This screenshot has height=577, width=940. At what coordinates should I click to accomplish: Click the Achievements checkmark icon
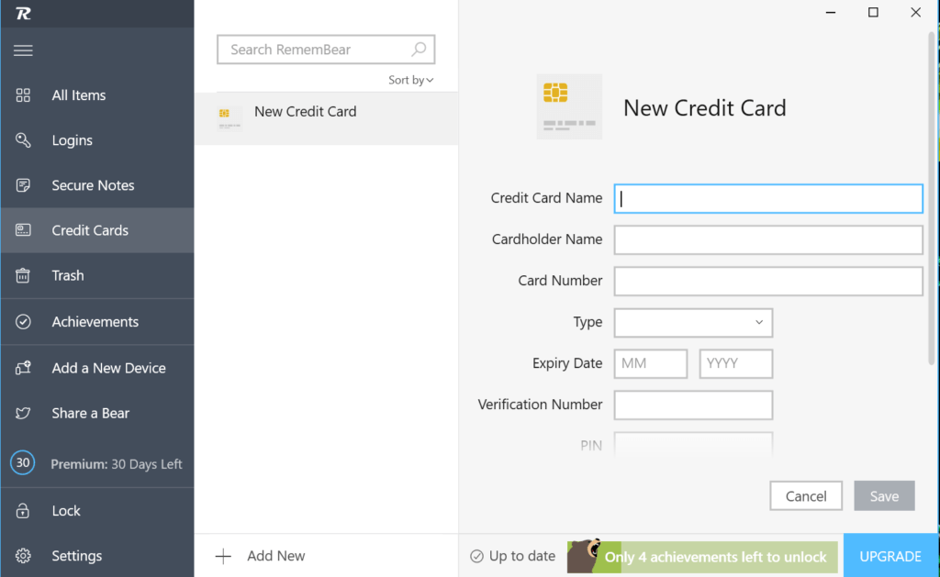click(23, 322)
